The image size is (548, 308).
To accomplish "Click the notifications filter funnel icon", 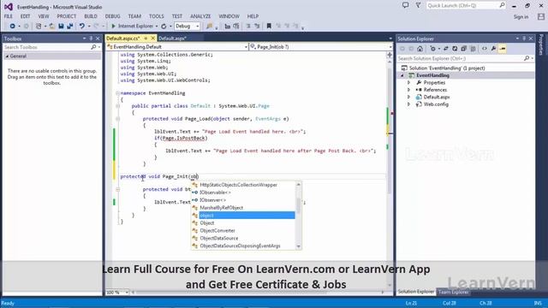I will (x=419, y=6).
